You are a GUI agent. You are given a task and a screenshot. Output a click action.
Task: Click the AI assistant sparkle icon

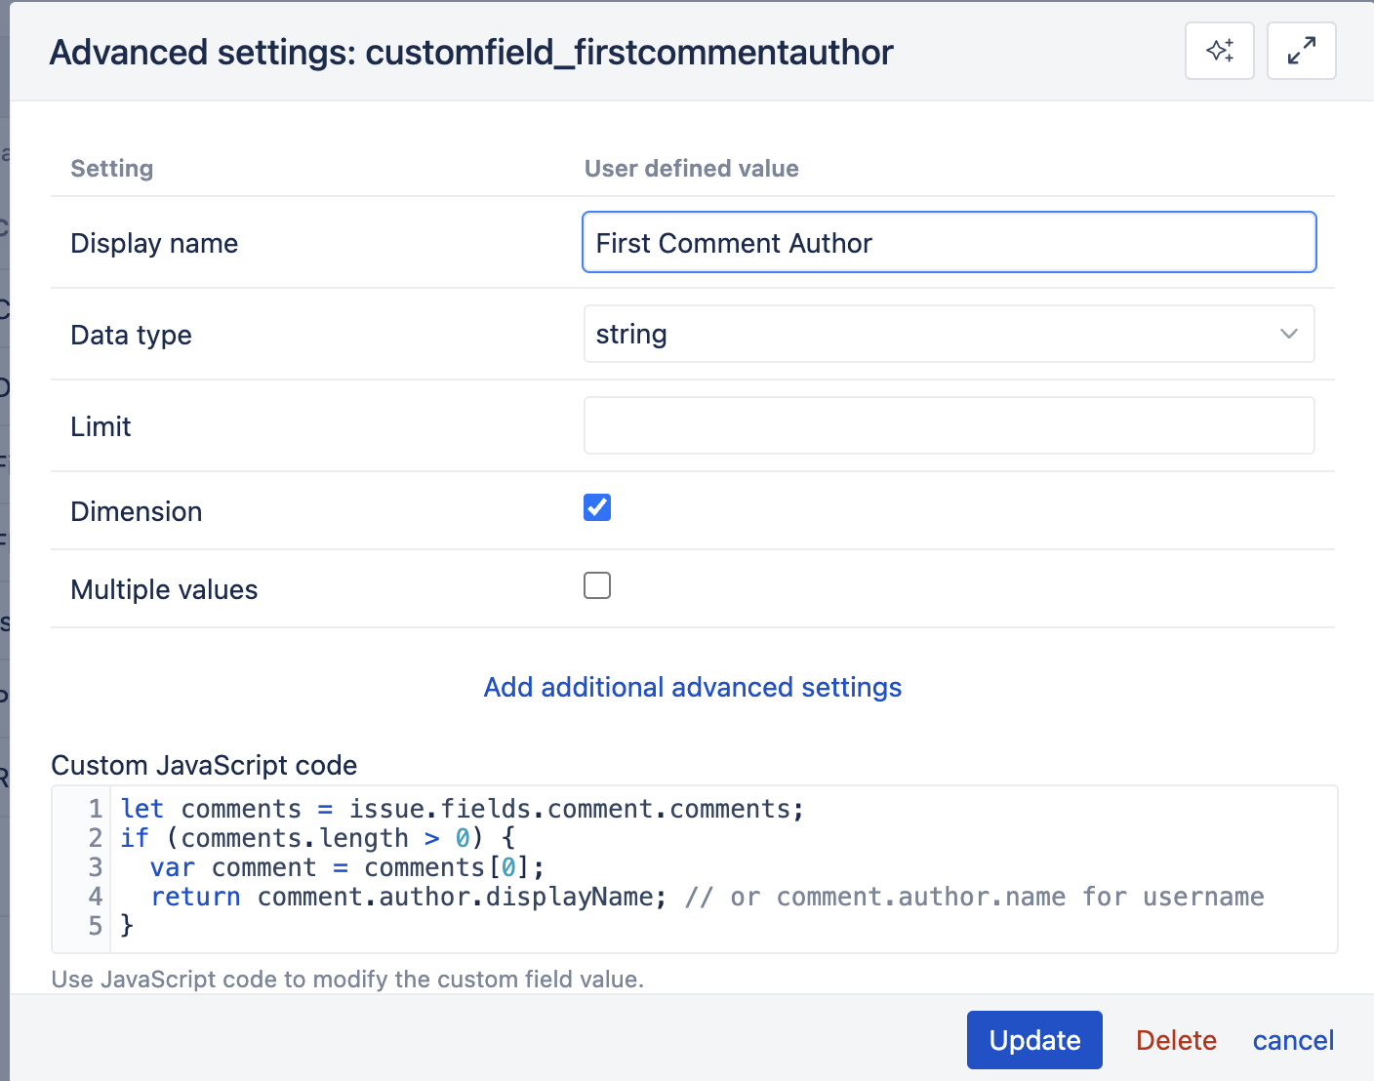[1220, 51]
